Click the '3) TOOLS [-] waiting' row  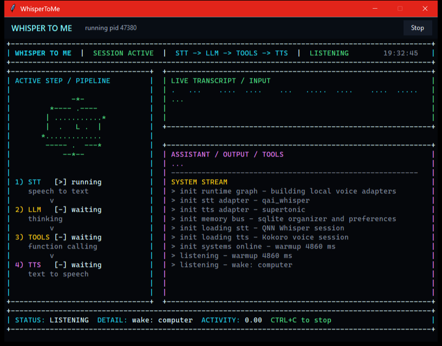pos(58,237)
